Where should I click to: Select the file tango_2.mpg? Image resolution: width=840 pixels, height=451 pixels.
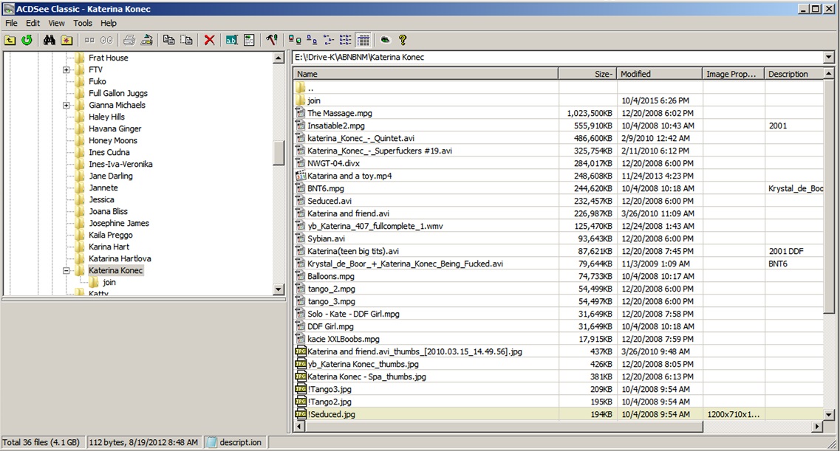tap(331, 289)
